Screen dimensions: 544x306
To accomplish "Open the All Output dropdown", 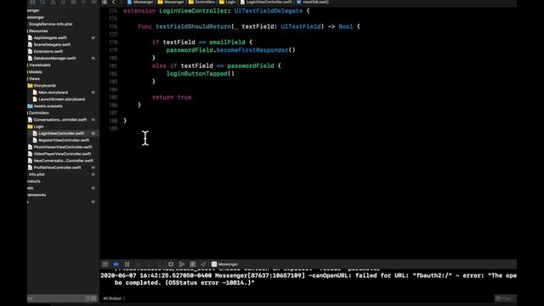I will tap(114, 298).
